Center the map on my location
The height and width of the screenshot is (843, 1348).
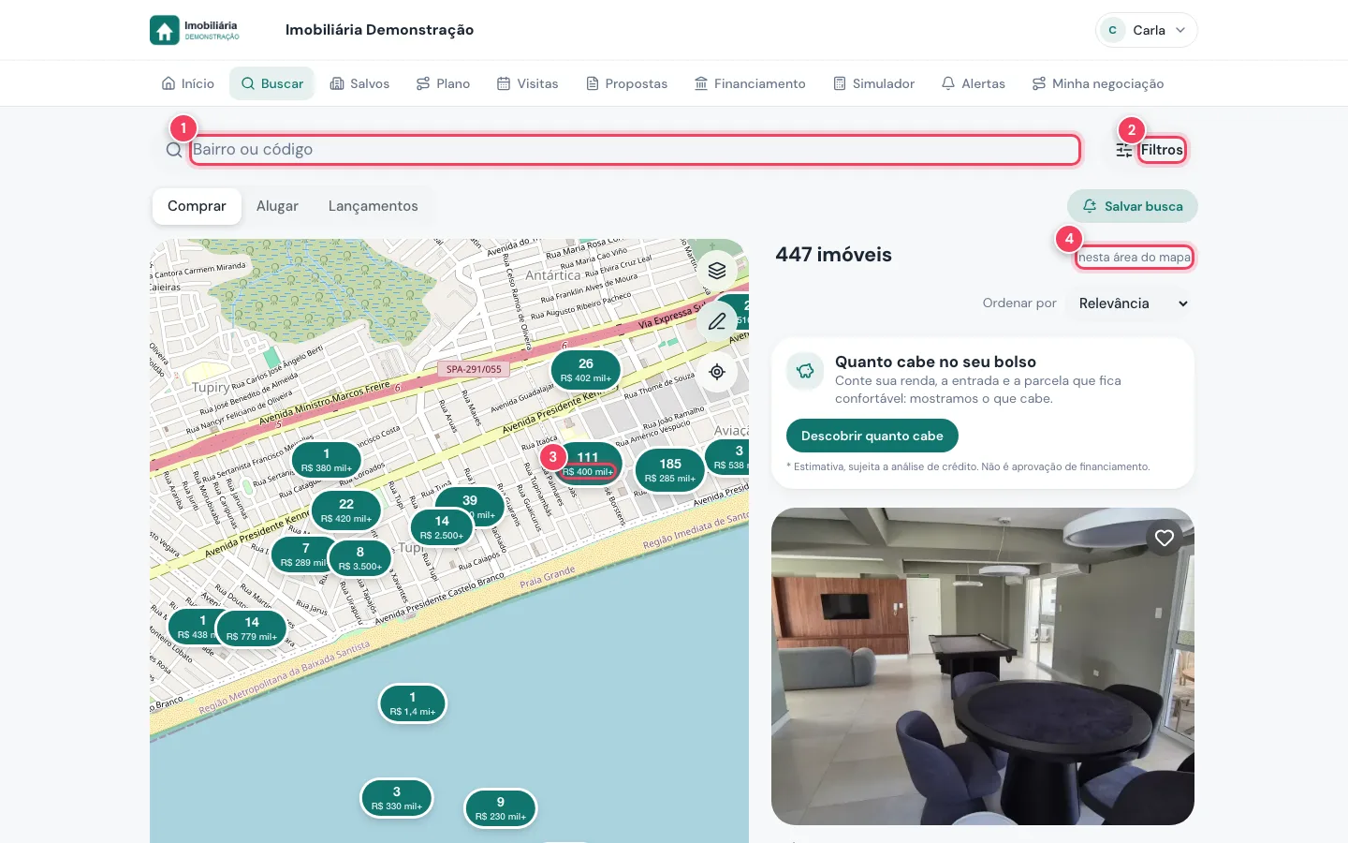(x=717, y=372)
